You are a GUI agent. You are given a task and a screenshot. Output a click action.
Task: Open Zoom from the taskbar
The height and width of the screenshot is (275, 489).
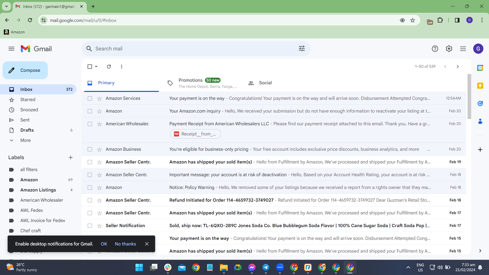pyautogui.click(x=280, y=267)
